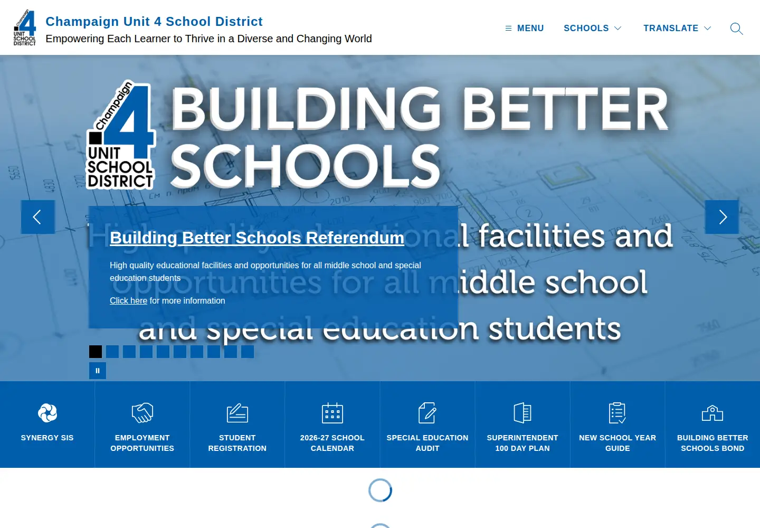Open BUILDING BETTER SCHOOLS BOND text label
The height and width of the screenshot is (528, 760).
point(712,443)
